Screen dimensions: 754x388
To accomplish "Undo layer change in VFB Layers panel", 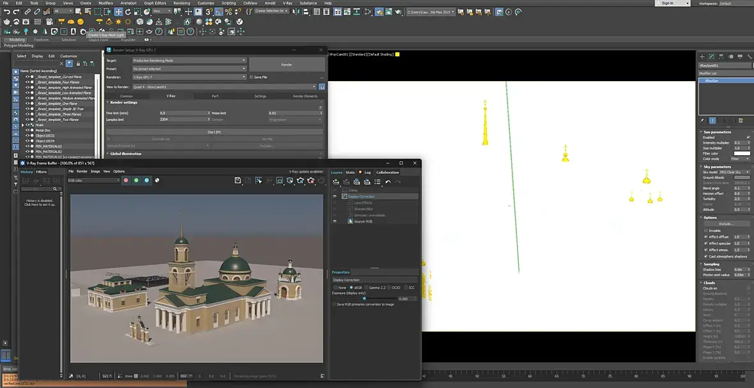I will click(388, 182).
